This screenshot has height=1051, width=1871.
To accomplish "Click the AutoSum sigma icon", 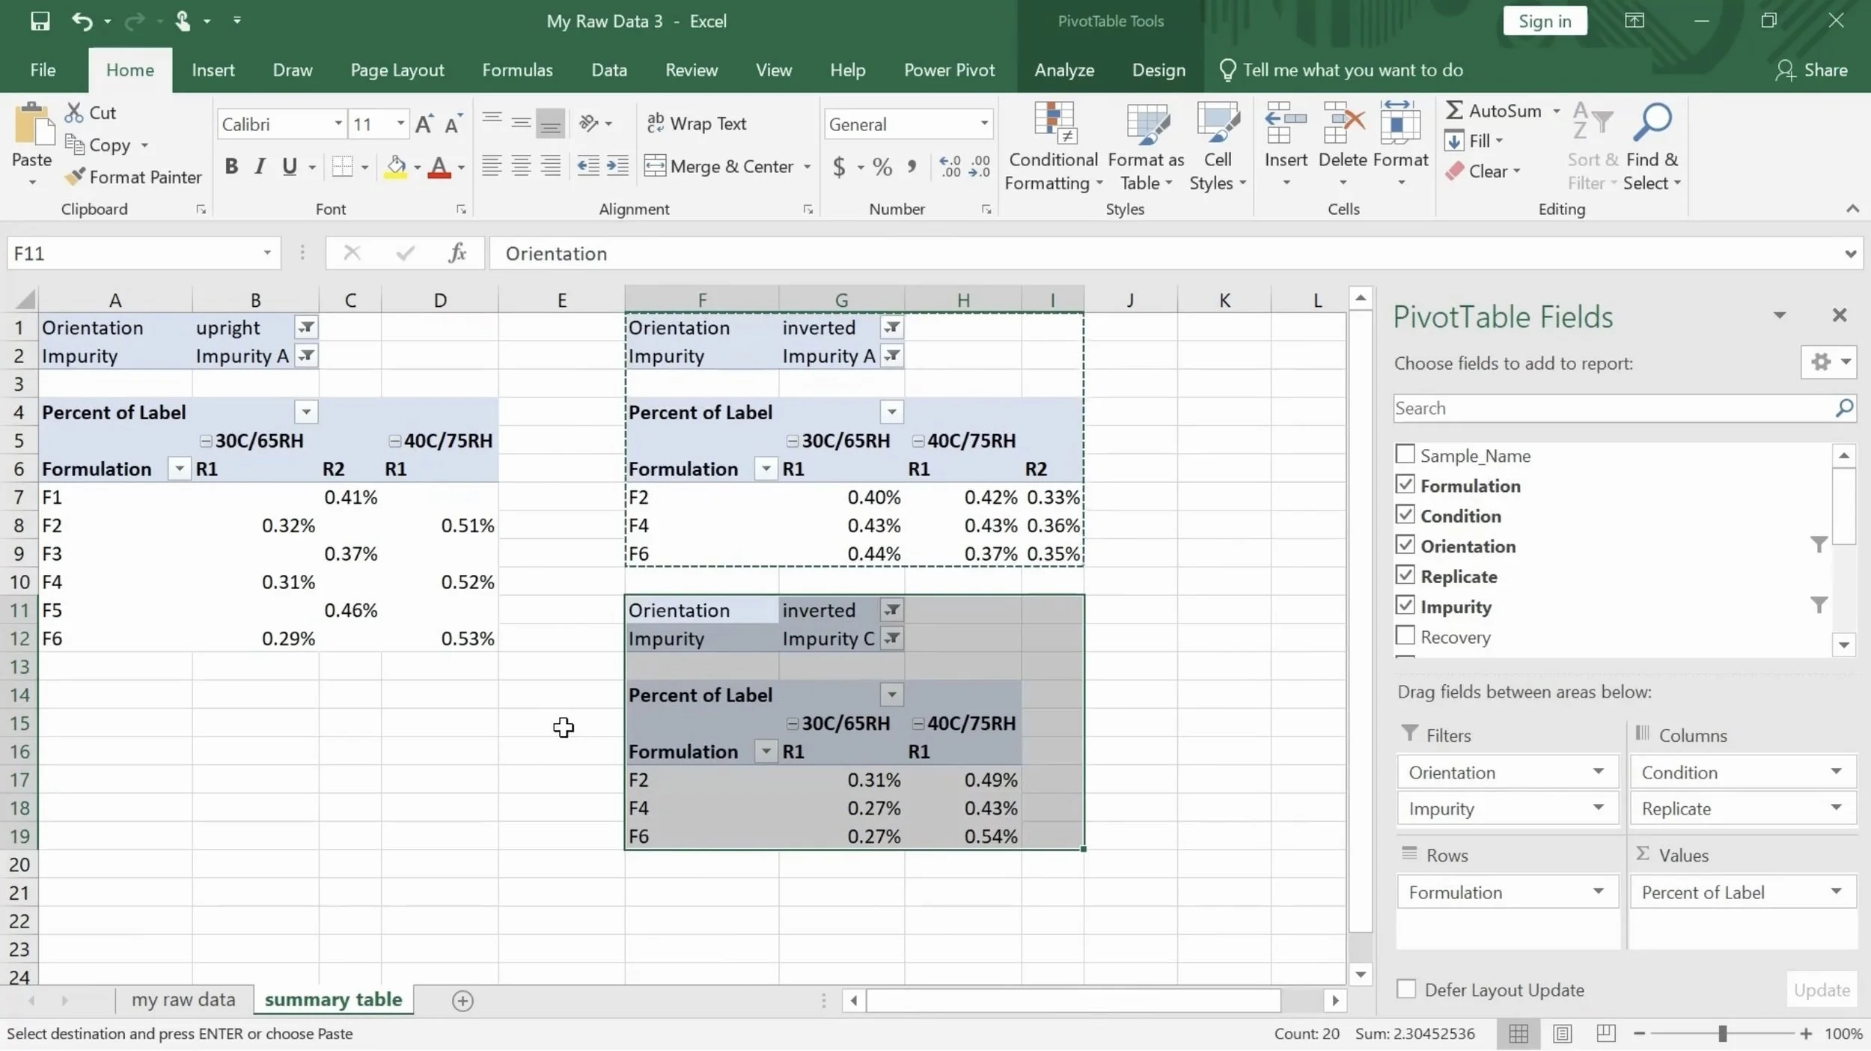I will (1453, 111).
